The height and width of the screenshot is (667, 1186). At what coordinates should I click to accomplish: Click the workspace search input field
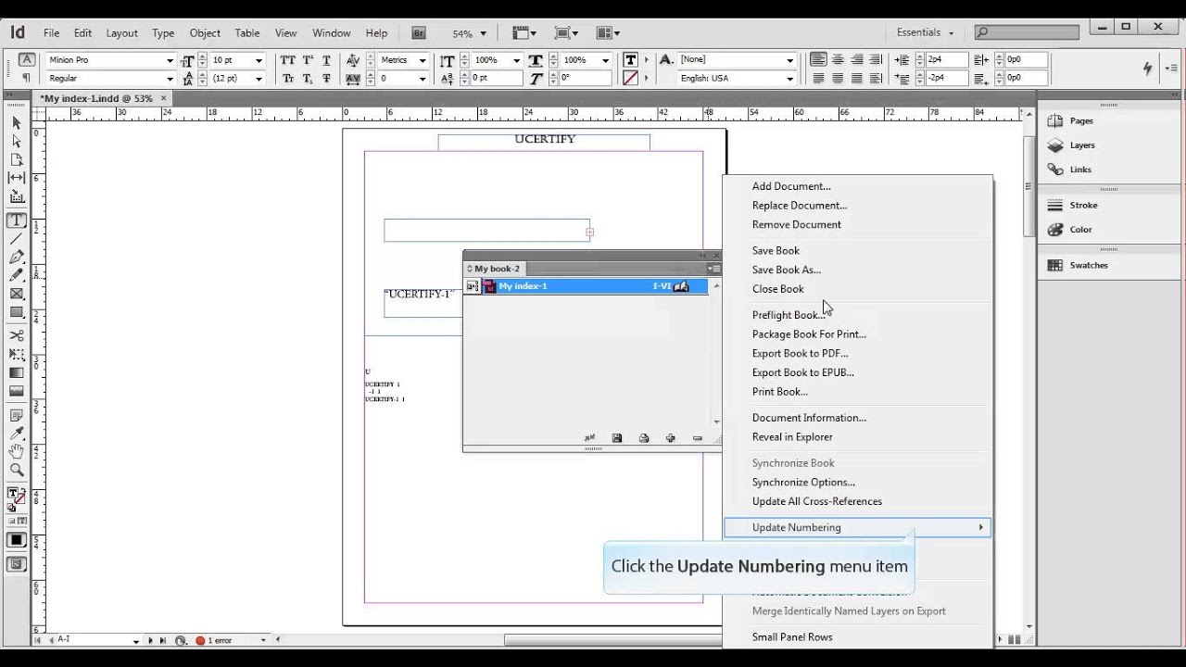[x=1027, y=32]
